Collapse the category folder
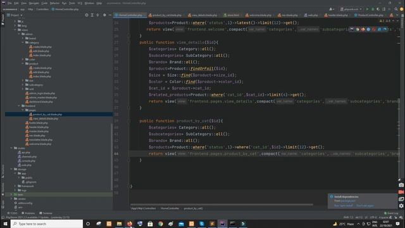This screenshot has width=405, height=228. [x=23, y=42]
